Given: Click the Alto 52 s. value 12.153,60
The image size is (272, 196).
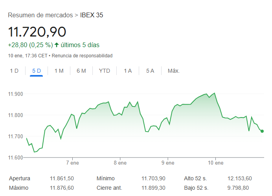Looking at the screenshot, I should [x=239, y=178].
